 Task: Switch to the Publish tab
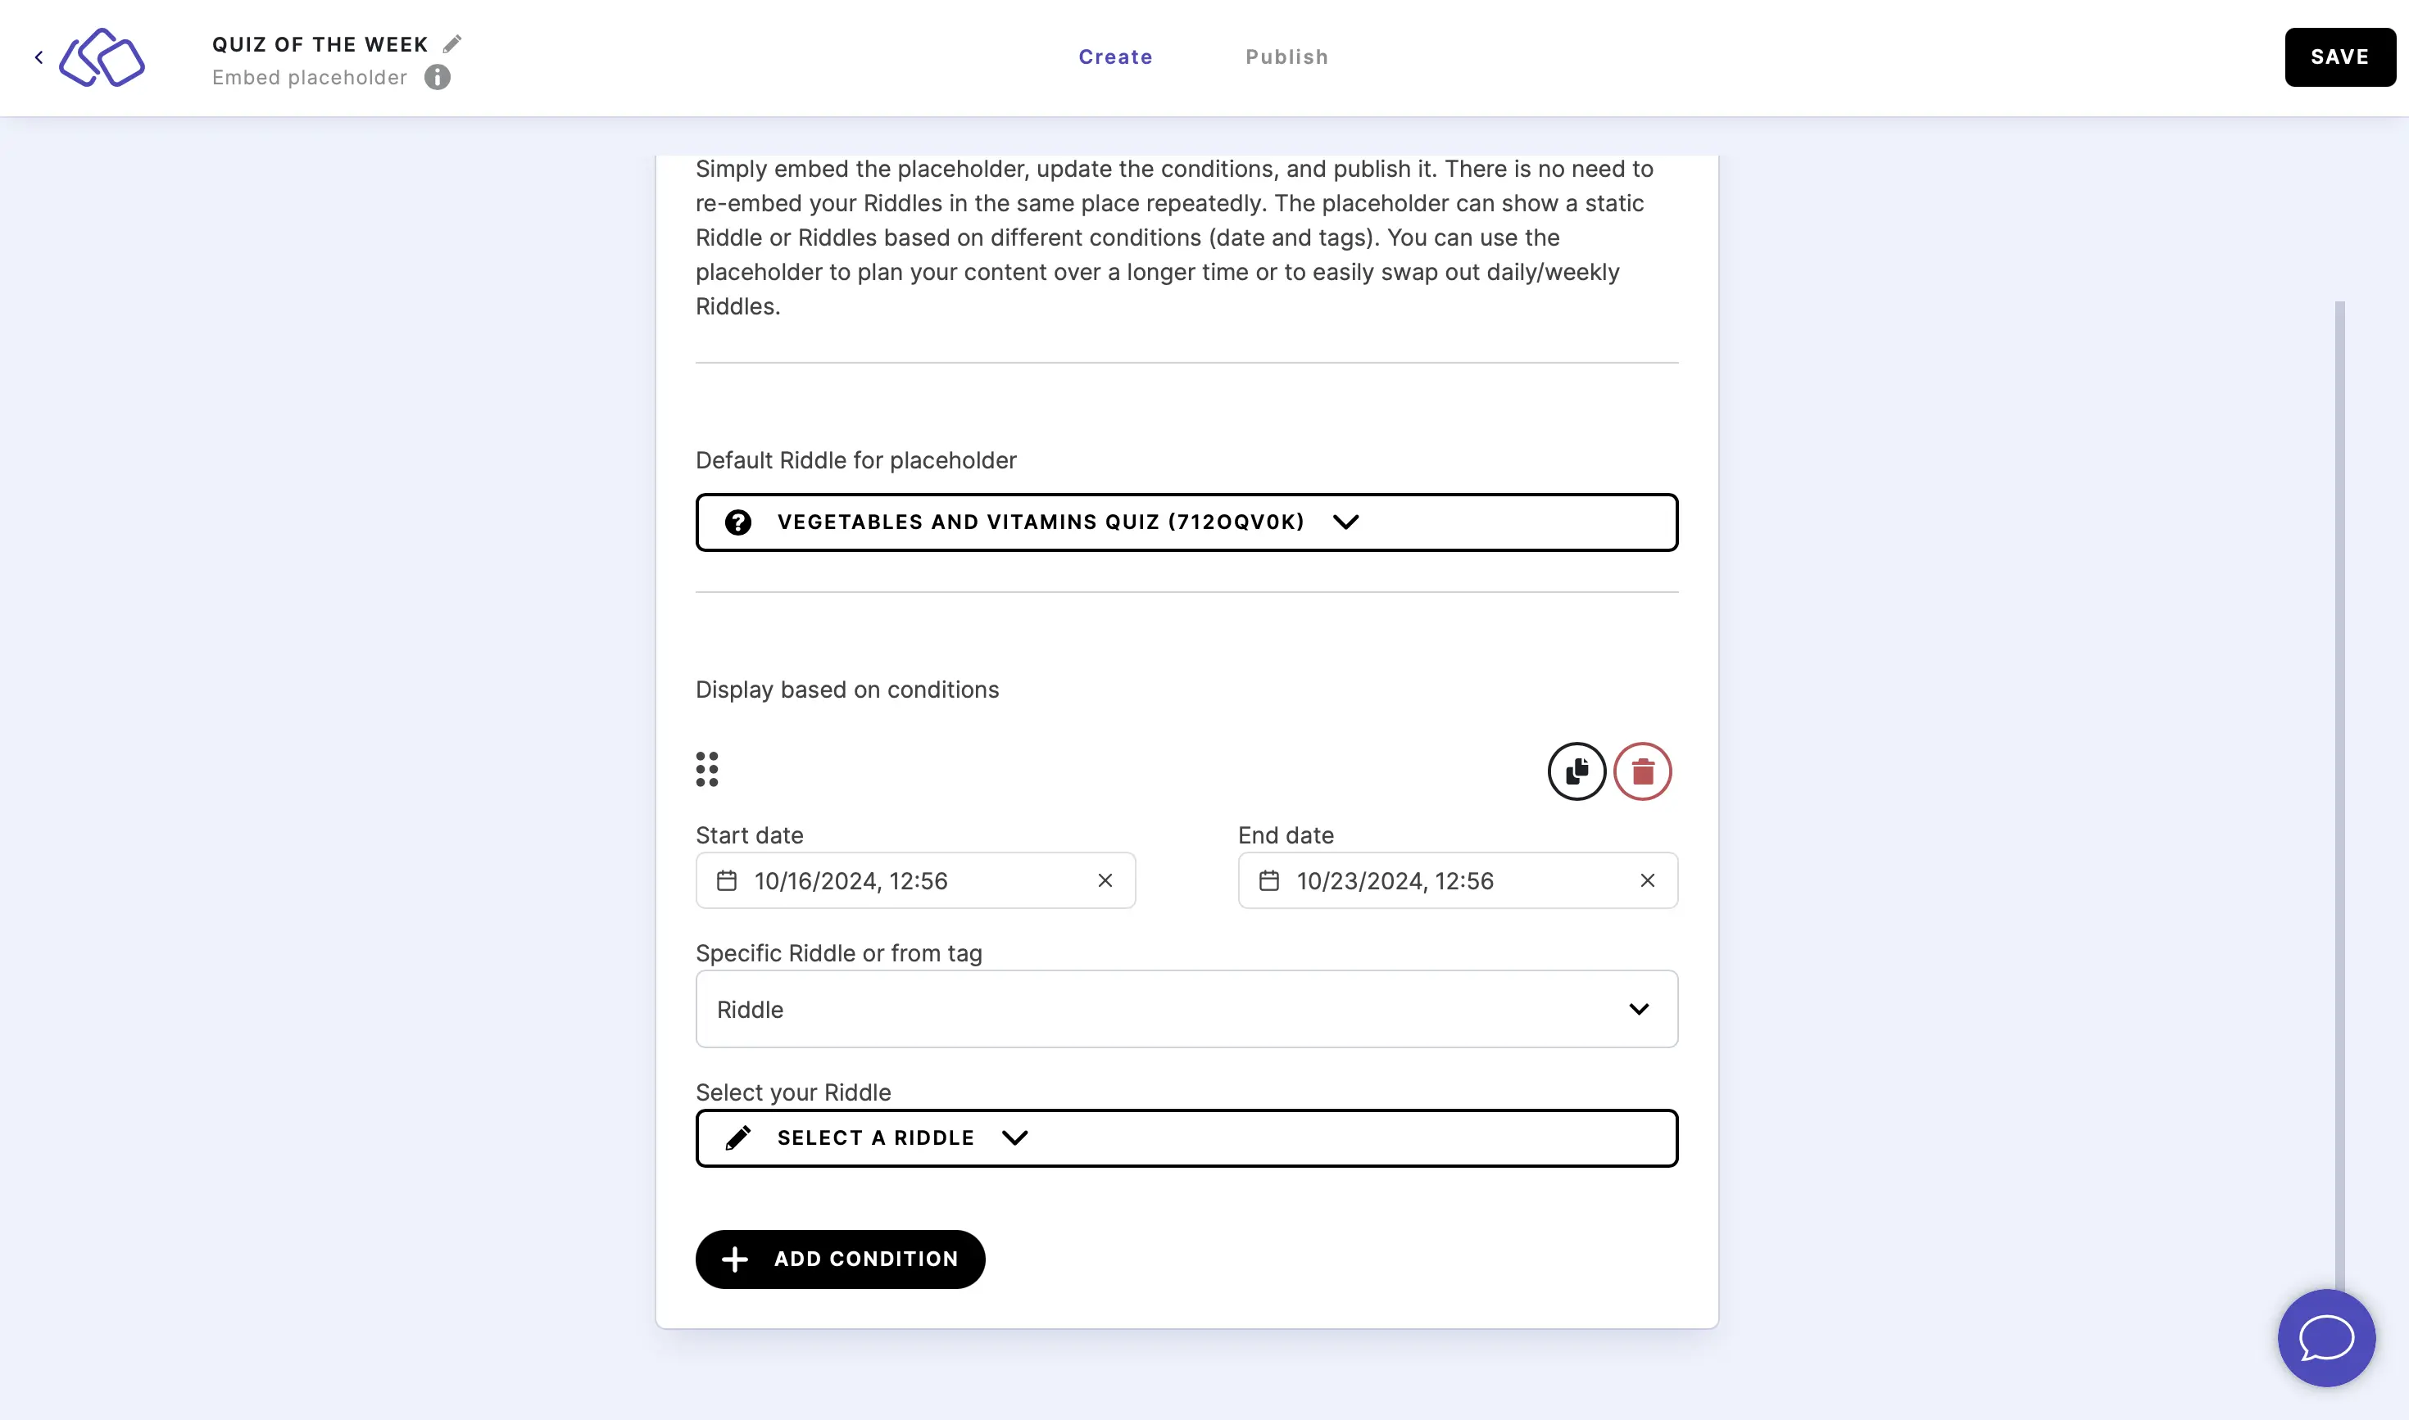coord(1286,57)
